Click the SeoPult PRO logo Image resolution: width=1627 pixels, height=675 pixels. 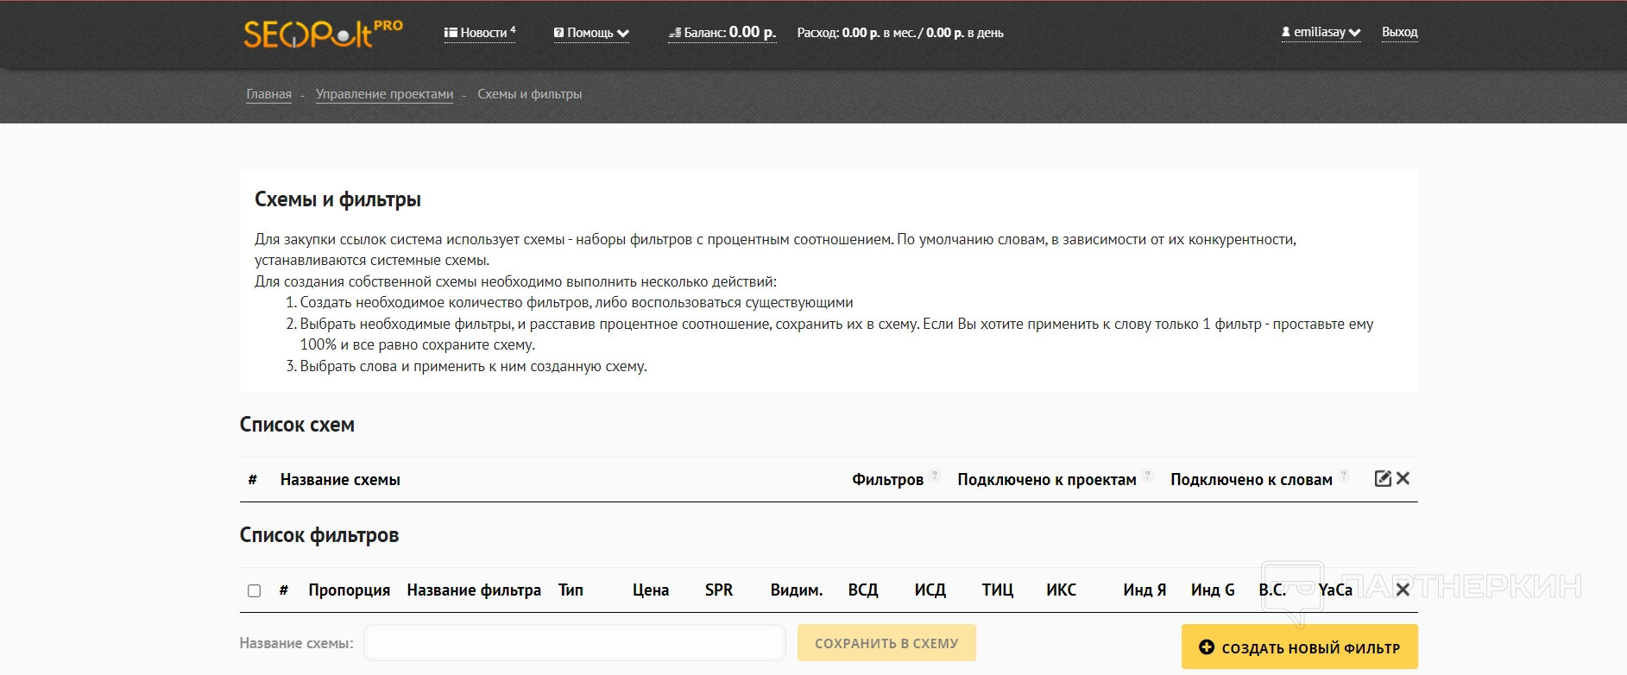coord(322,34)
